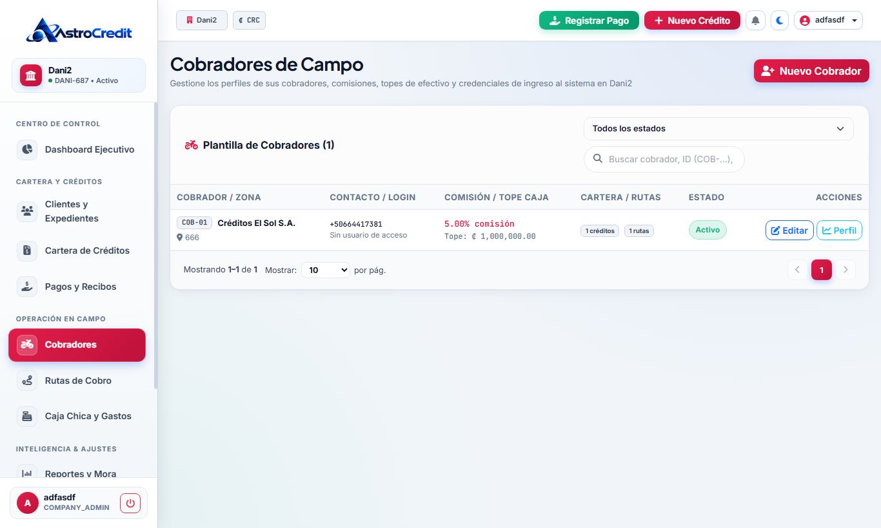This screenshot has width=881, height=528.
Task: Open notifications bell icon
Action: click(755, 21)
